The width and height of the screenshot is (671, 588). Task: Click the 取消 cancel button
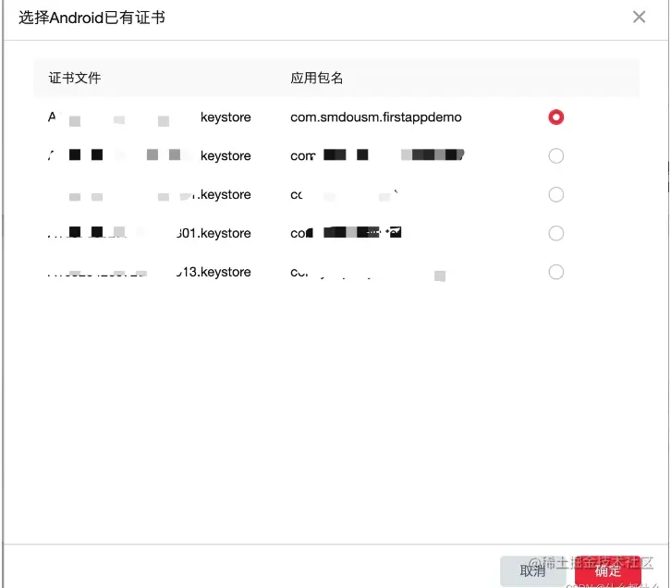532,570
